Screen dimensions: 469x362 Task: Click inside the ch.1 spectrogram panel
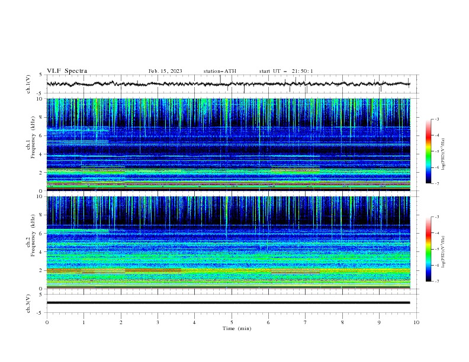coord(228,144)
